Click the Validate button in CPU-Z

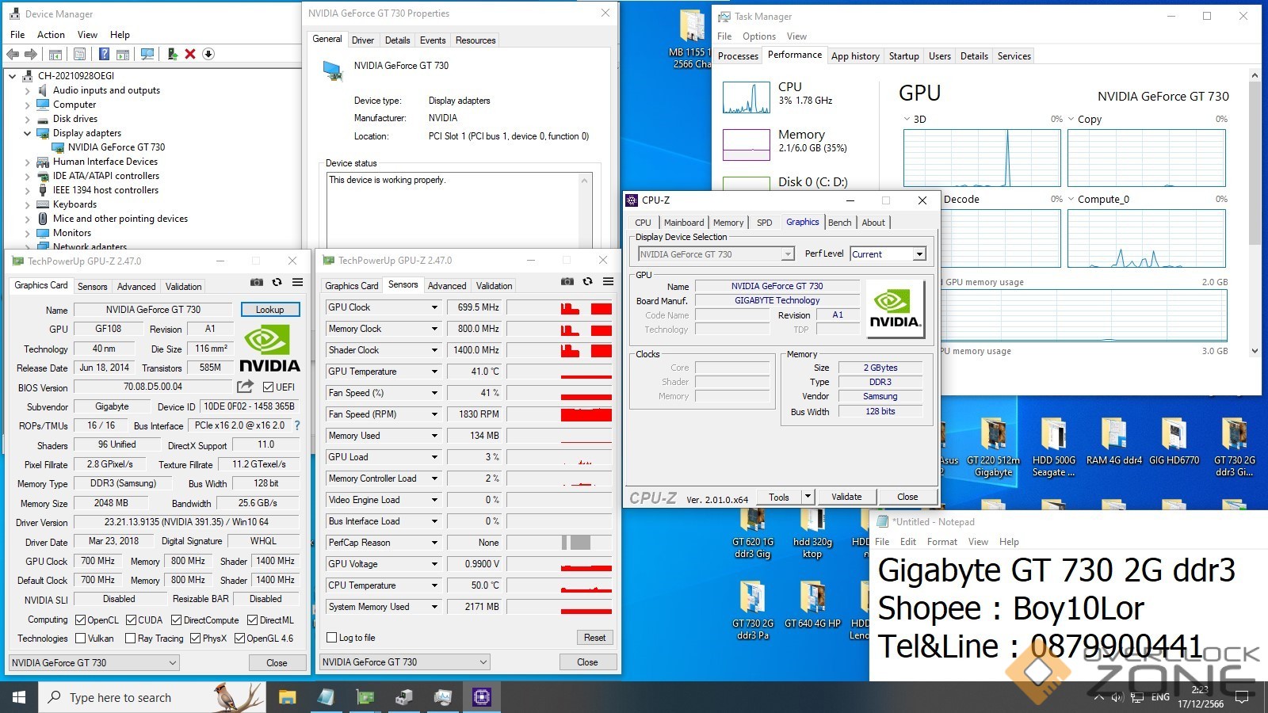click(846, 497)
